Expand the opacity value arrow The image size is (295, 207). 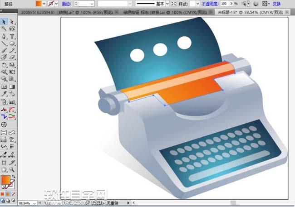pos(231,4)
